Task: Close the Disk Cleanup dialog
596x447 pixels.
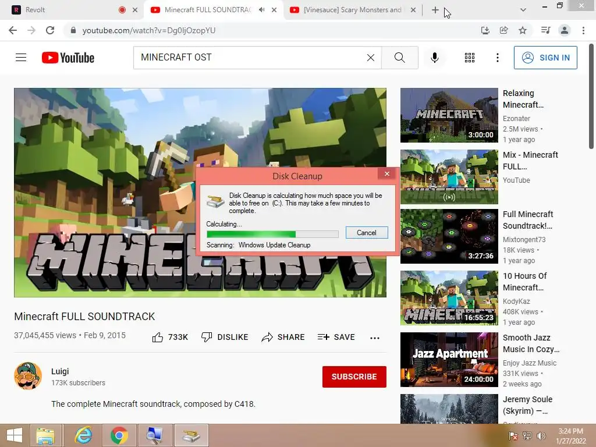Action: pyautogui.click(x=387, y=173)
